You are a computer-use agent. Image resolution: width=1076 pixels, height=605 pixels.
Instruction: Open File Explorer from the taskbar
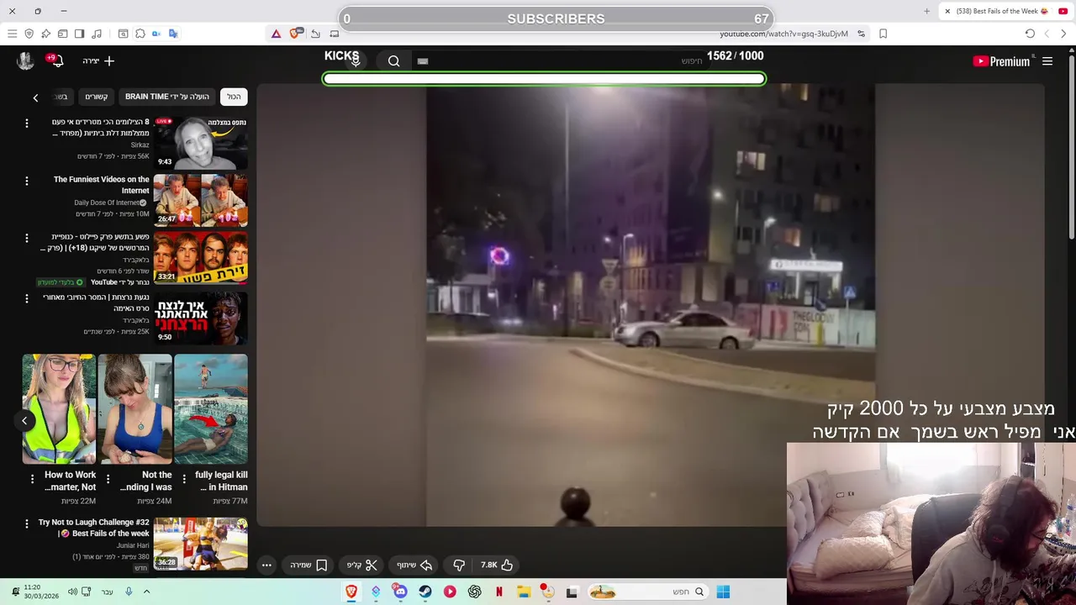pyautogui.click(x=524, y=592)
